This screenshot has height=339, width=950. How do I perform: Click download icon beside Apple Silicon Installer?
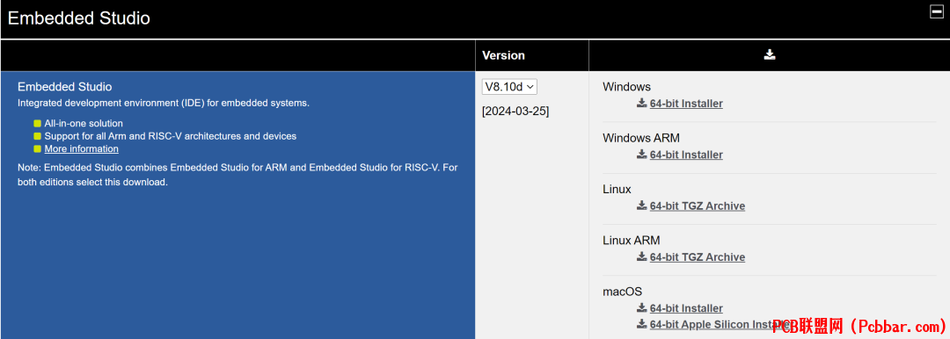641,324
